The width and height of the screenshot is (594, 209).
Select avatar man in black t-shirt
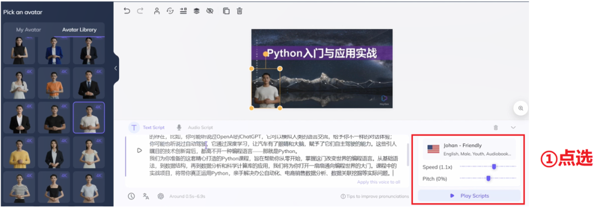pyautogui.click(x=54, y=117)
